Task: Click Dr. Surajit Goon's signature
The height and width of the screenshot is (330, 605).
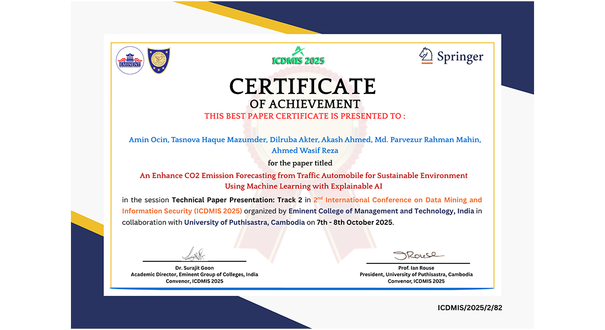Action: click(x=194, y=254)
